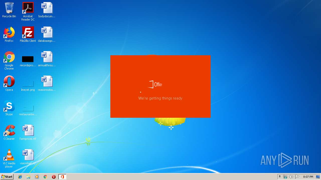Viewport: 321px width, 180px height.
Task: Open the CCleaner desktop shortcut
Action: 9,133
